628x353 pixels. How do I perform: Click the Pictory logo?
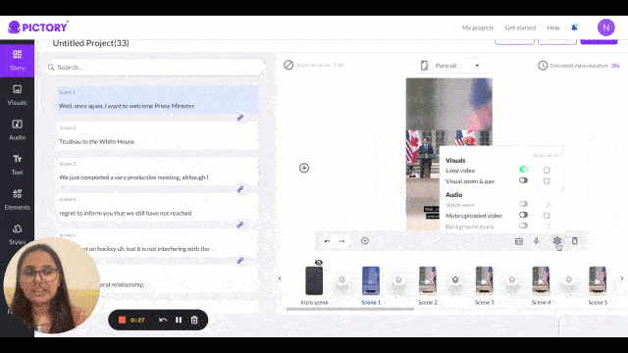click(x=38, y=27)
